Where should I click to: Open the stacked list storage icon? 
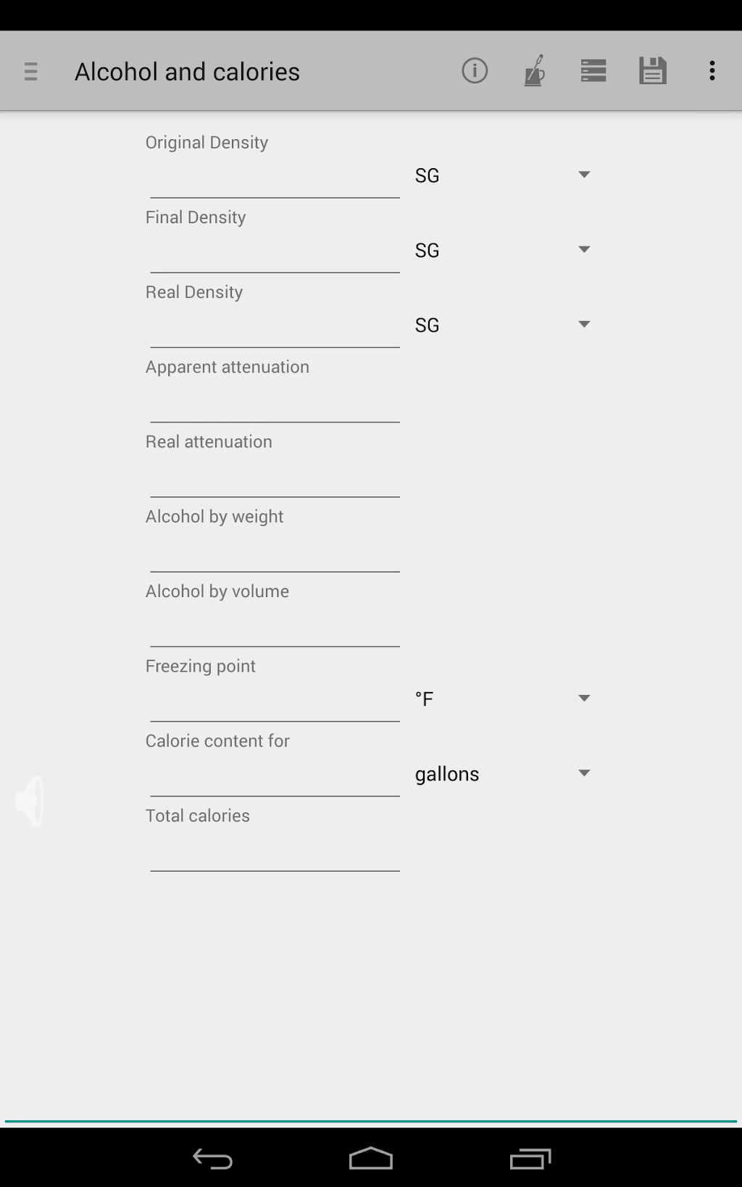tap(593, 71)
